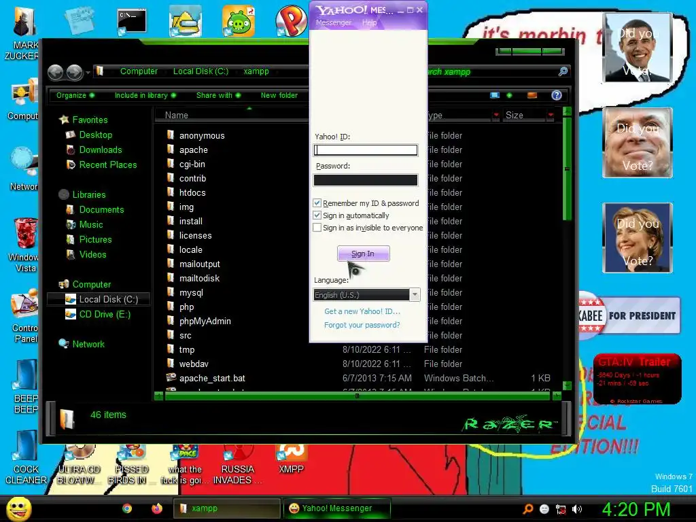Launch Chrome from the taskbar
The height and width of the screenshot is (522, 696).
[127, 508]
